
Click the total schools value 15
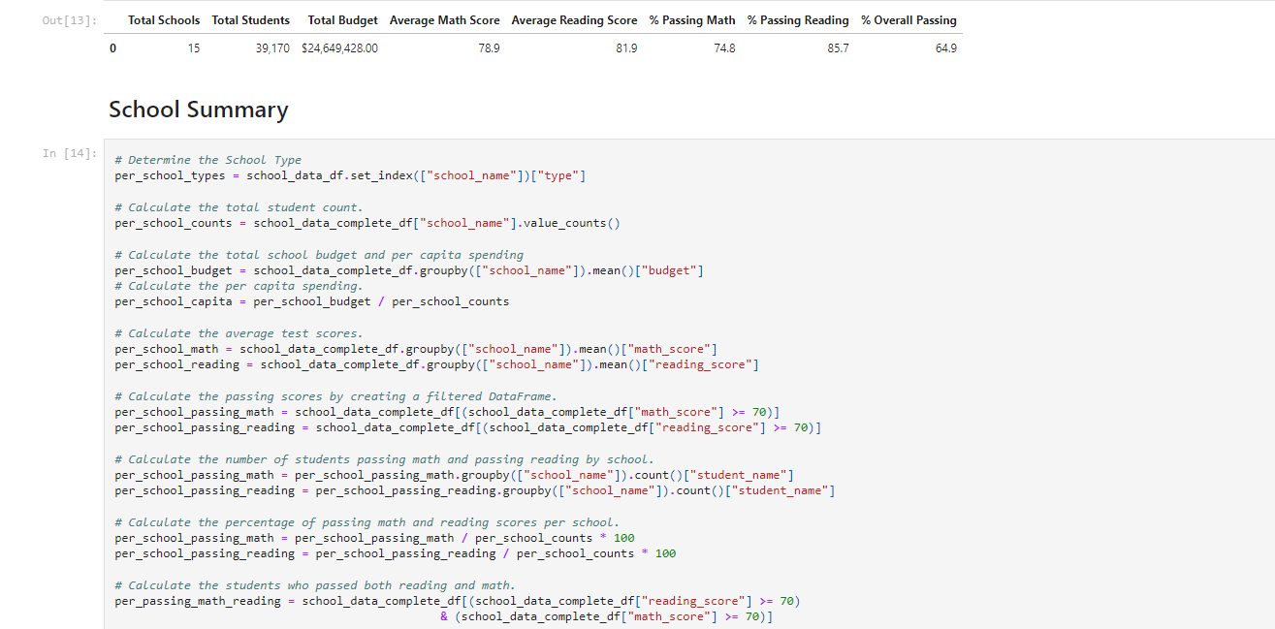click(194, 47)
